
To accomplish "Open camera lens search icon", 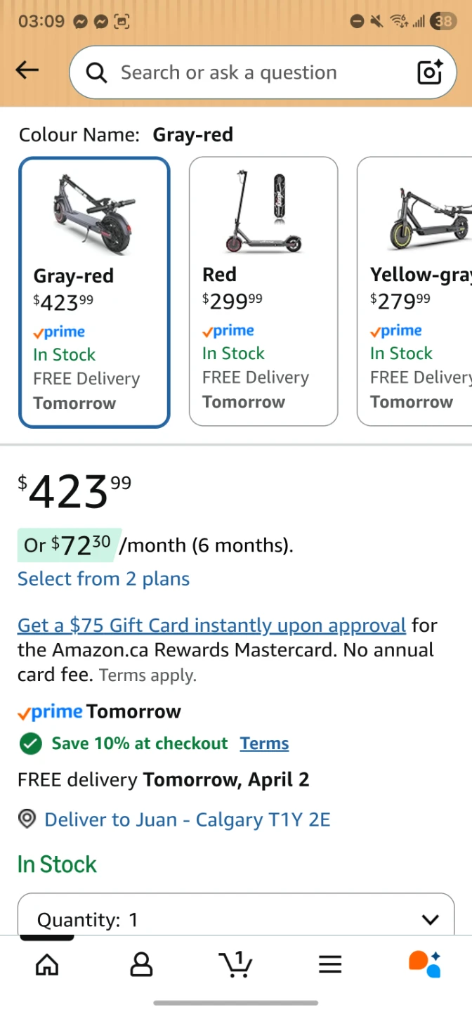I will [x=430, y=72].
